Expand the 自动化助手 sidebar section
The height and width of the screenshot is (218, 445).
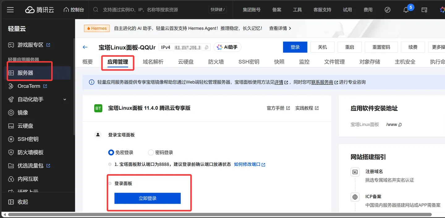pyautogui.click(x=37, y=100)
